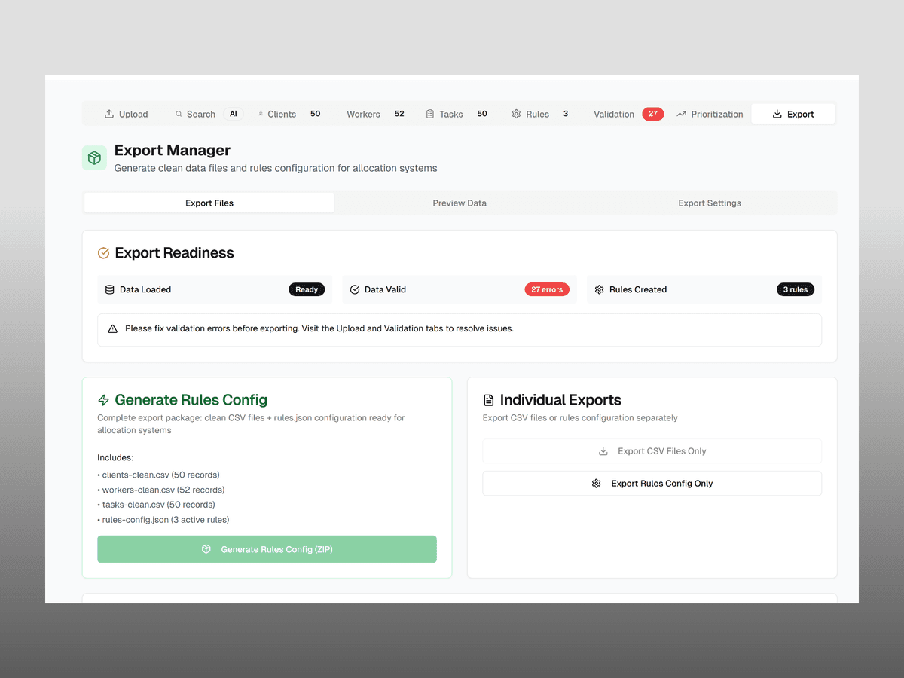Click the upload arrow icon
The width and height of the screenshot is (904, 678).
pyautogui.click(x=109, y=114)
